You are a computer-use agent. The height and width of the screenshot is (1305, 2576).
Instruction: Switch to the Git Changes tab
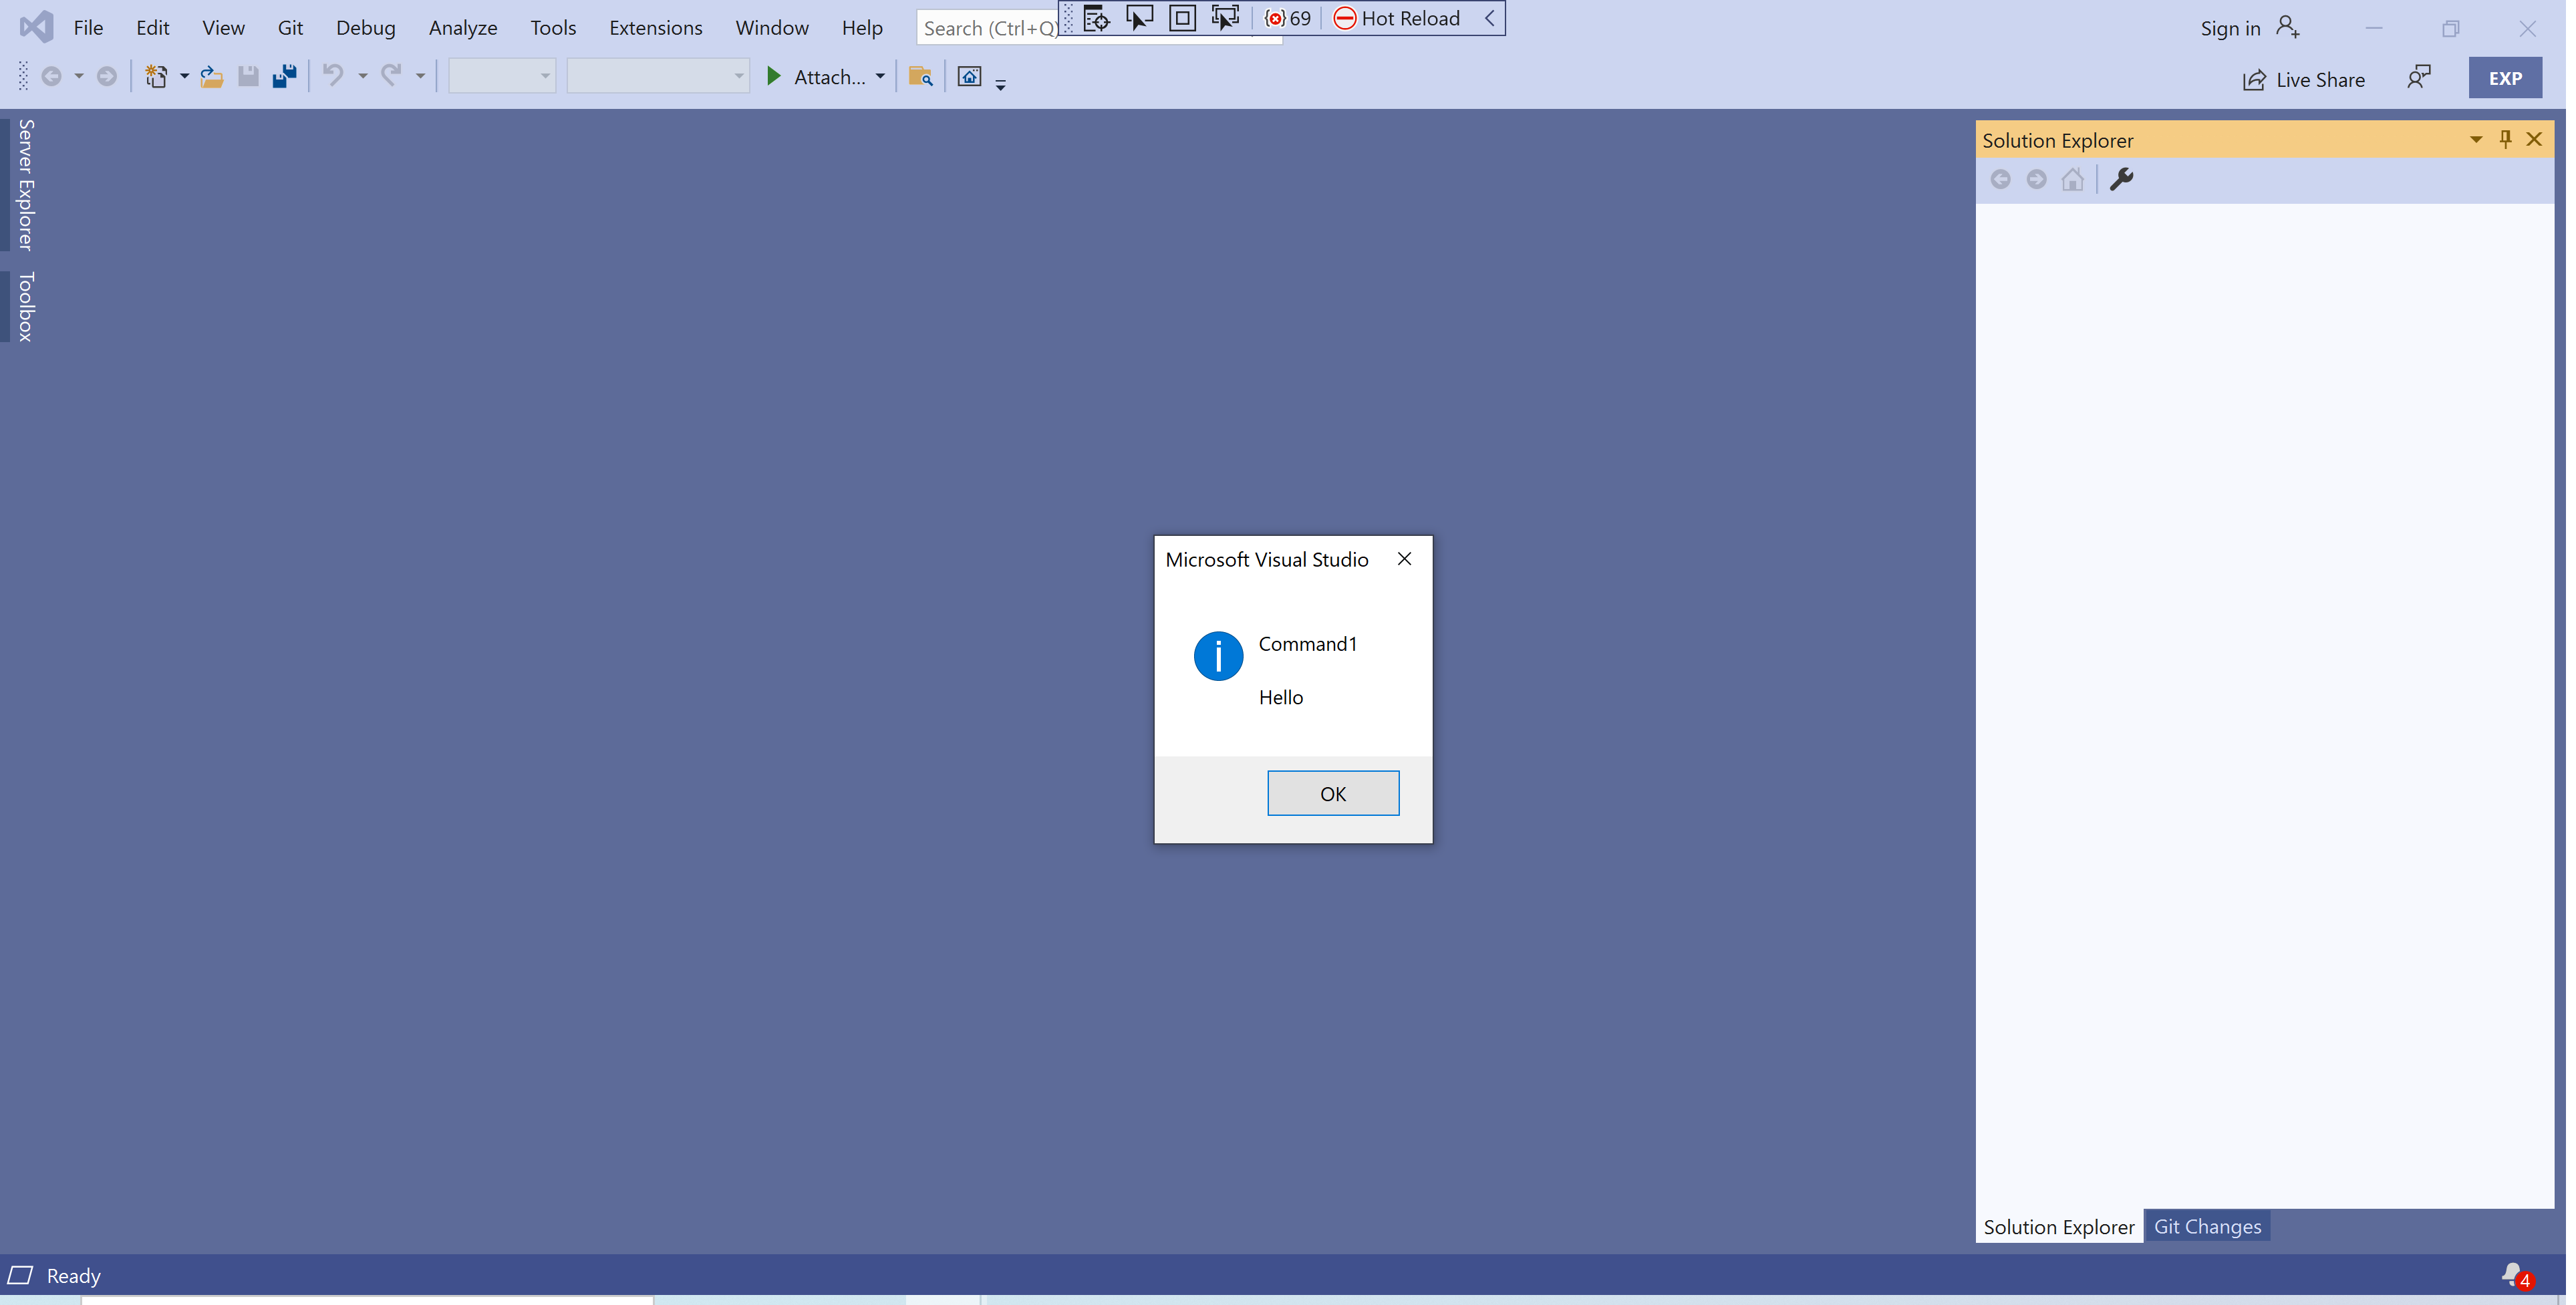point(2207,1226)
